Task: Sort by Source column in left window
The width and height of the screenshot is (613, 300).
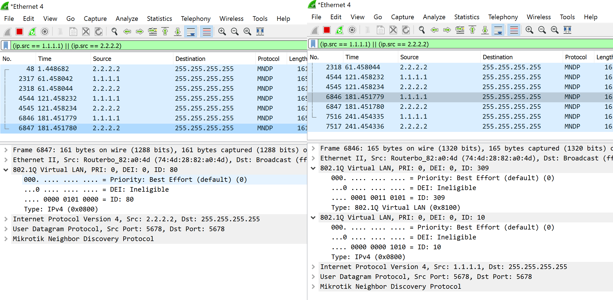Action: [132, 59]
